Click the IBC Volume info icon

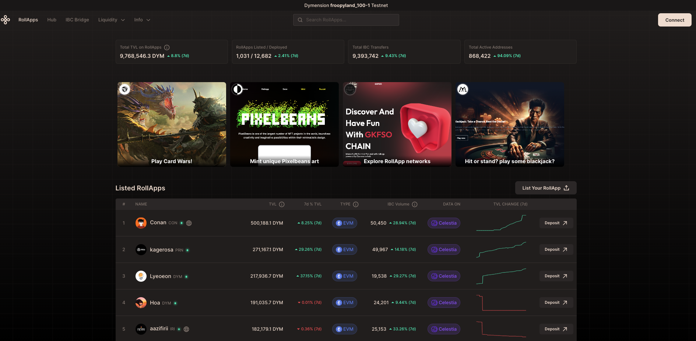(x=415, y=204)
